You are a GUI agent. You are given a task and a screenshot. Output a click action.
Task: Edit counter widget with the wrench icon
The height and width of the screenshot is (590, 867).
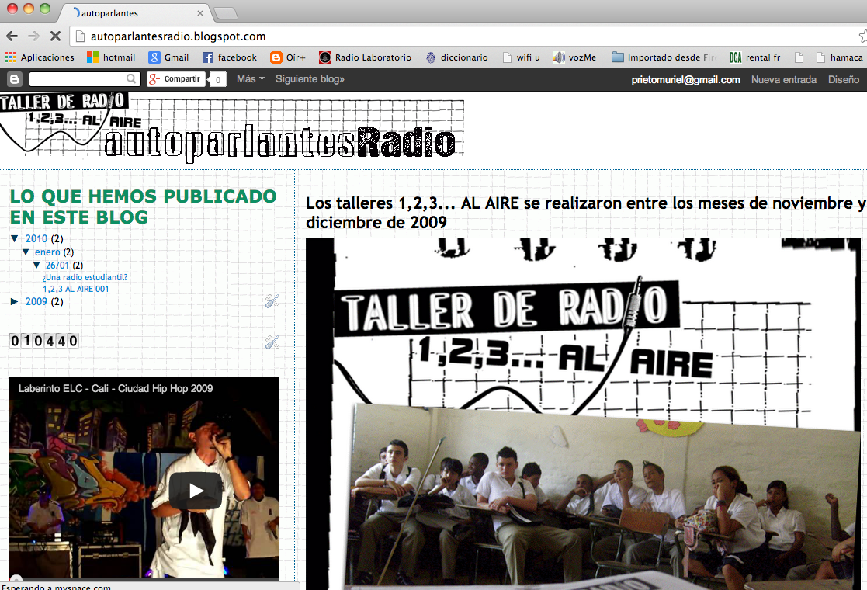272,342
